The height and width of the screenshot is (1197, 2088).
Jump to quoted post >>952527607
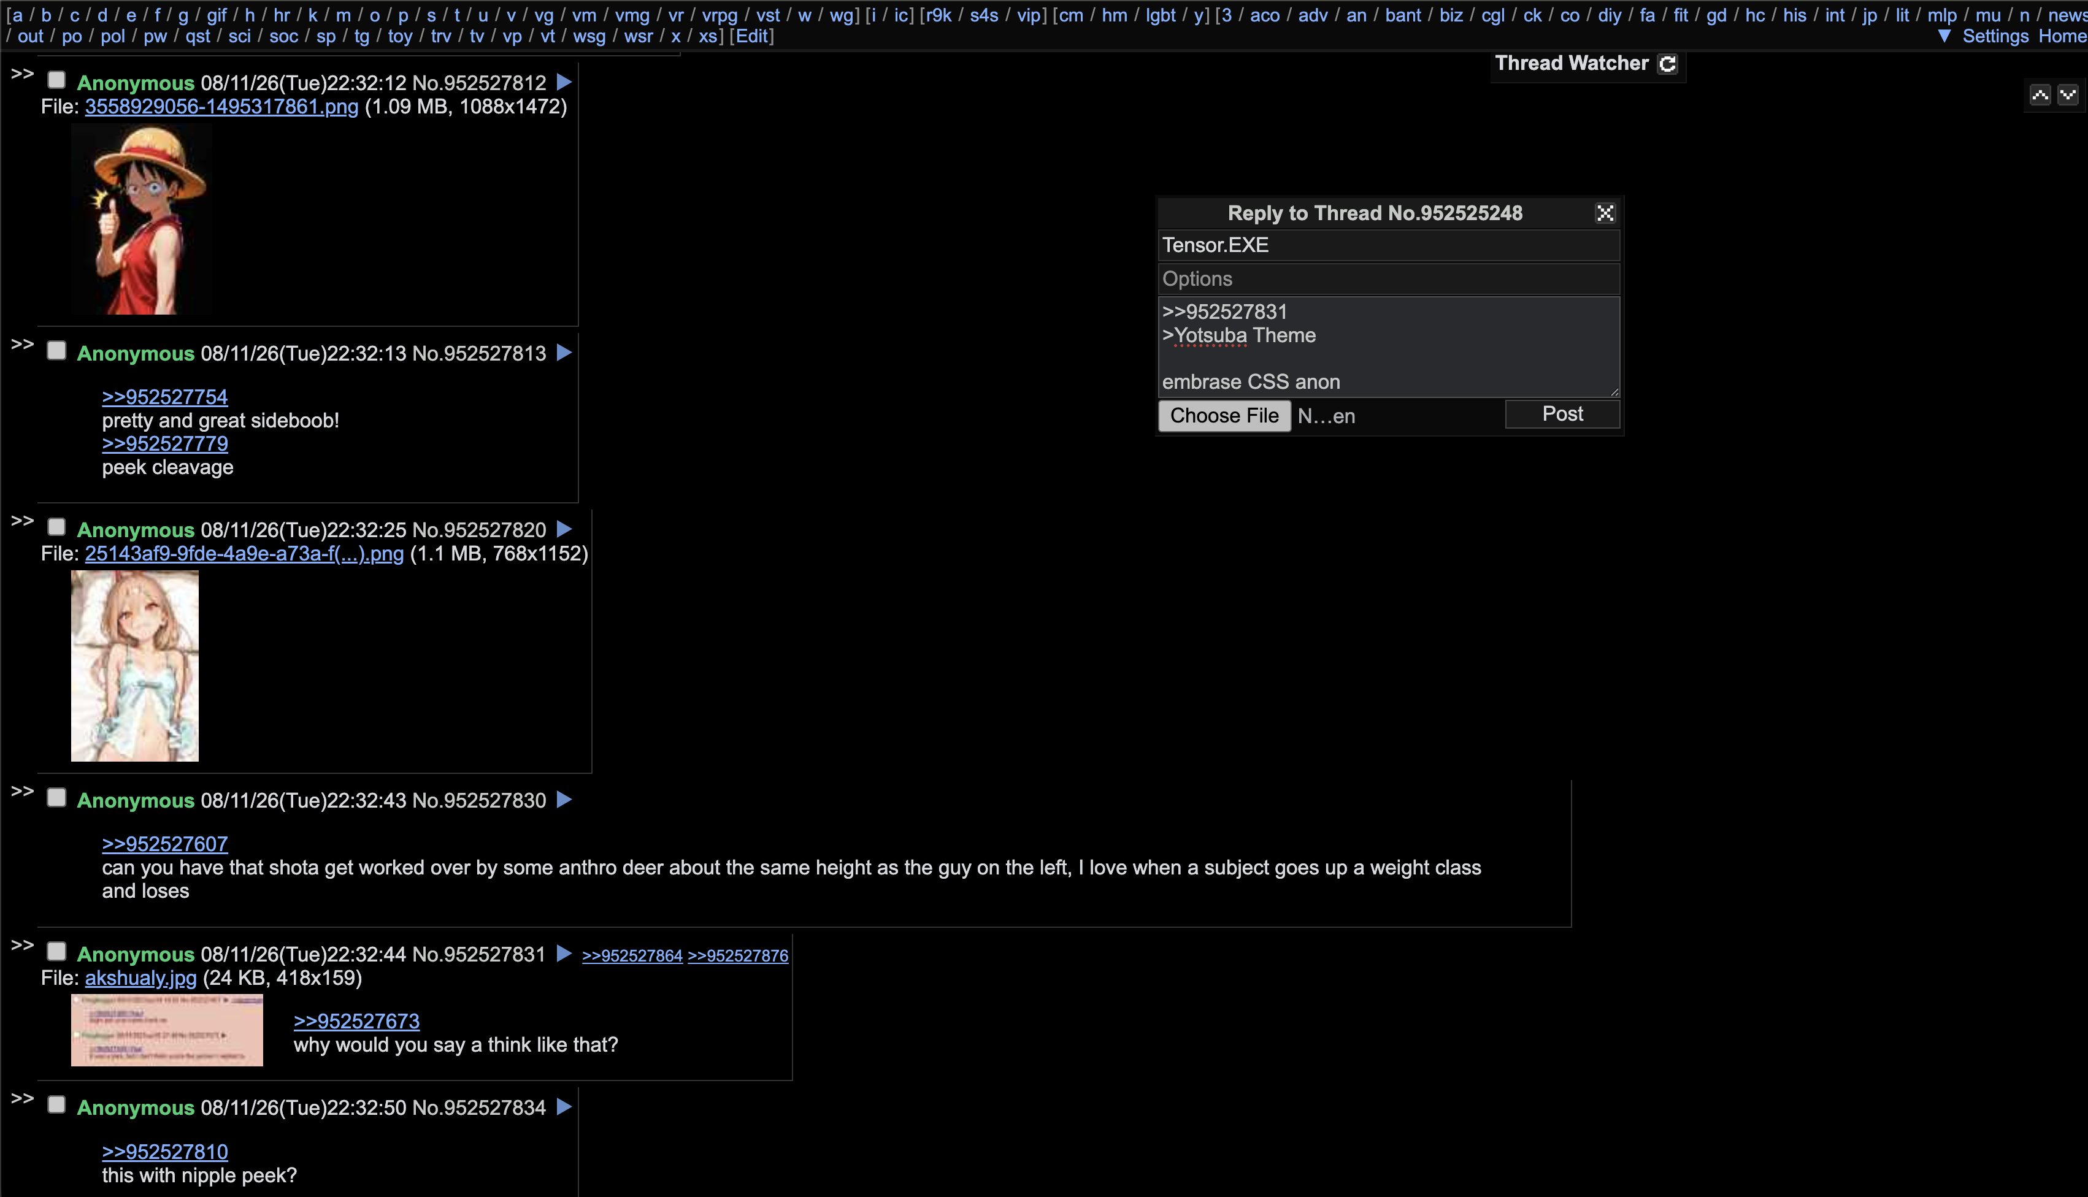[x=164, y=844]
